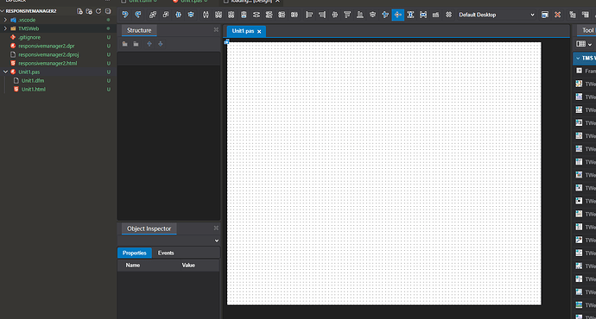
Task: Open responsivemanager2.html file
Action: [x=48, y=63]
